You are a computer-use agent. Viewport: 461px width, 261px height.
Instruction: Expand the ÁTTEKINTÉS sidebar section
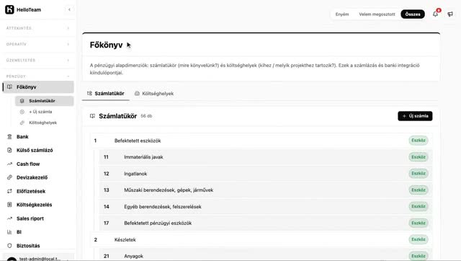point(38,28)
